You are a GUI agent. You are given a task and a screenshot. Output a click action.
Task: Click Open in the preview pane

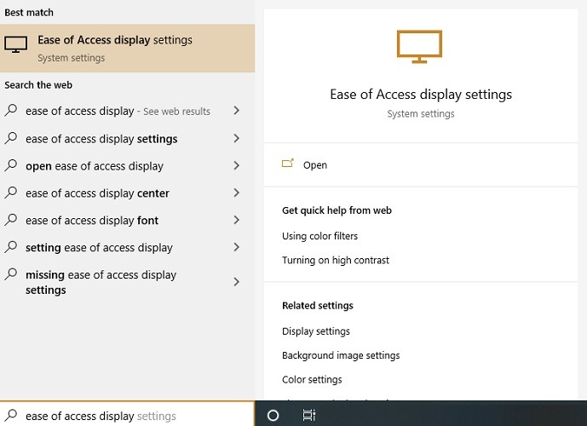click(315, 165)
